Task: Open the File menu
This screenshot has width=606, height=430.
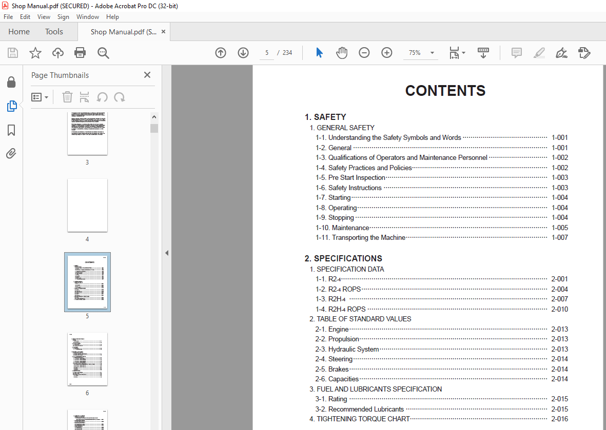Action: coord(8,17)
